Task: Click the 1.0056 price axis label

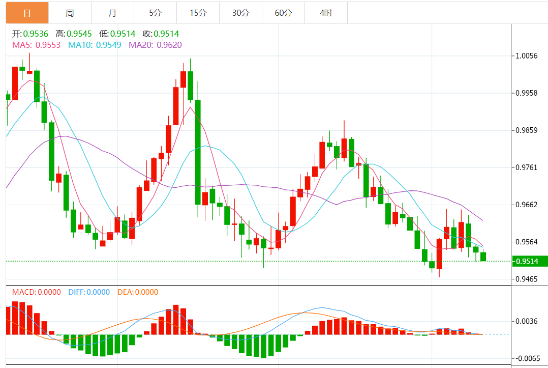Action: pyautogui.click(x=527, y=56)
